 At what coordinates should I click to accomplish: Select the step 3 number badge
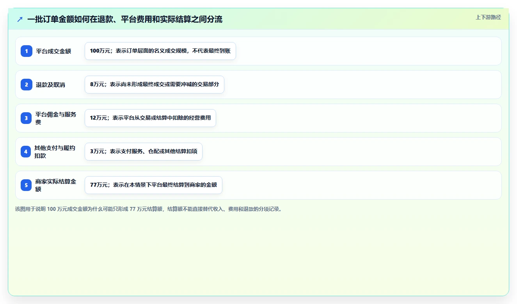tap(27, 118)
